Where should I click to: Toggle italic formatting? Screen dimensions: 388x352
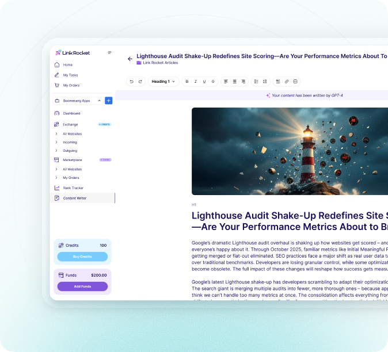196,82
